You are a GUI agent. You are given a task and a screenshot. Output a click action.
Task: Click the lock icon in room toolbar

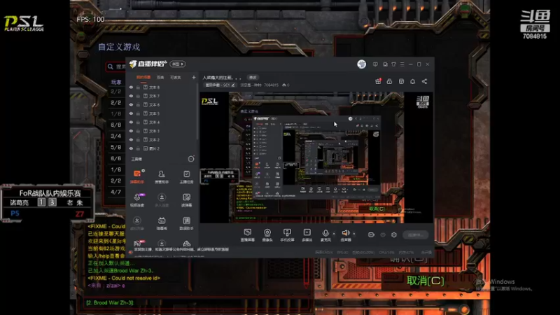(389, 81)
